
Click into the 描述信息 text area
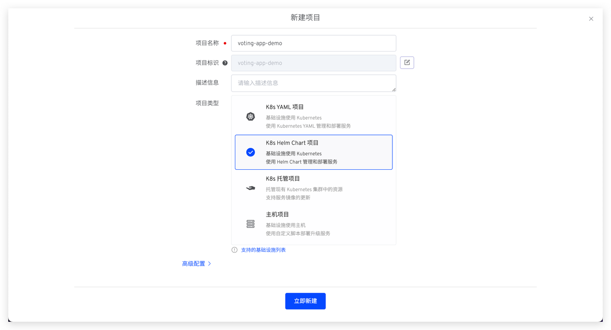point(313,83)
